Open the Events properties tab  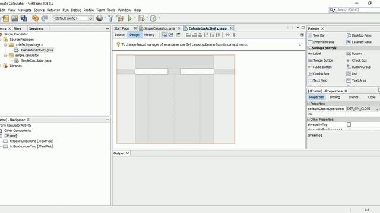pyautogui.click(x=353, y=97)
